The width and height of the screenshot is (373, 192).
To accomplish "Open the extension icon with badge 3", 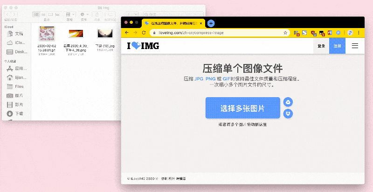I will tap(296, 33).
